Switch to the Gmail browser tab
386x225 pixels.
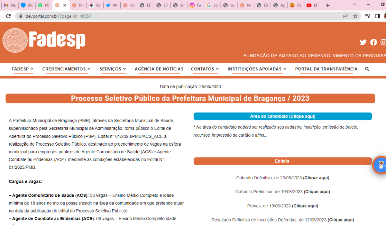[10, 5]
